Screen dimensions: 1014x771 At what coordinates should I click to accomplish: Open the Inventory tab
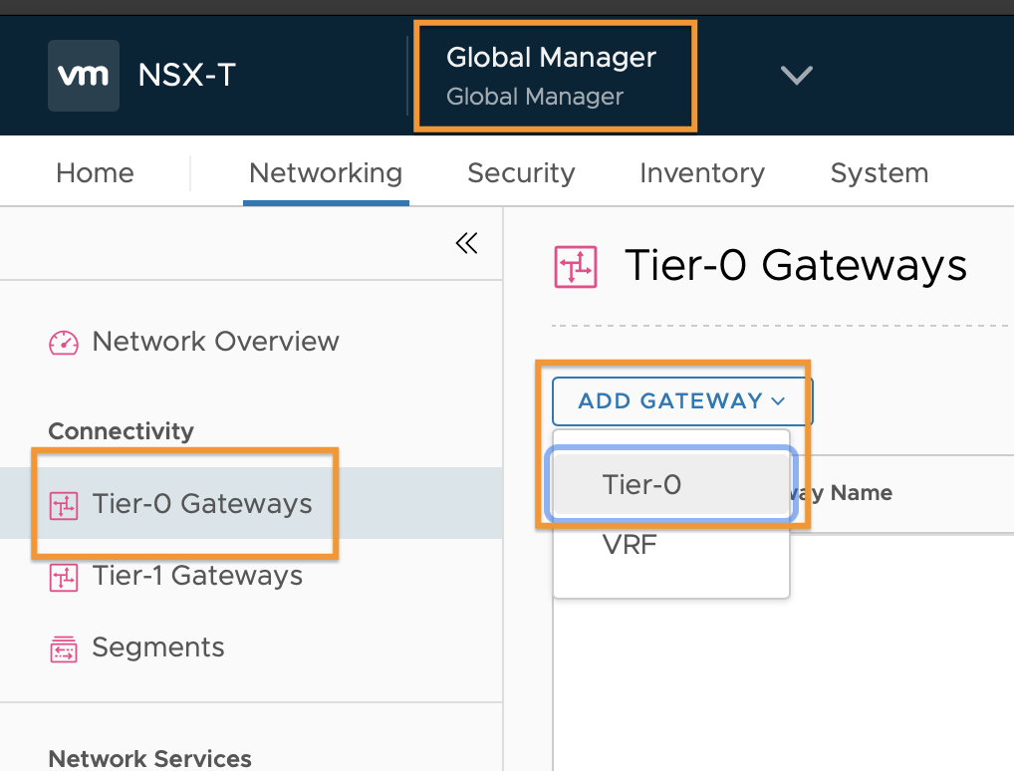pyautogui.click(x=702, y=172)
